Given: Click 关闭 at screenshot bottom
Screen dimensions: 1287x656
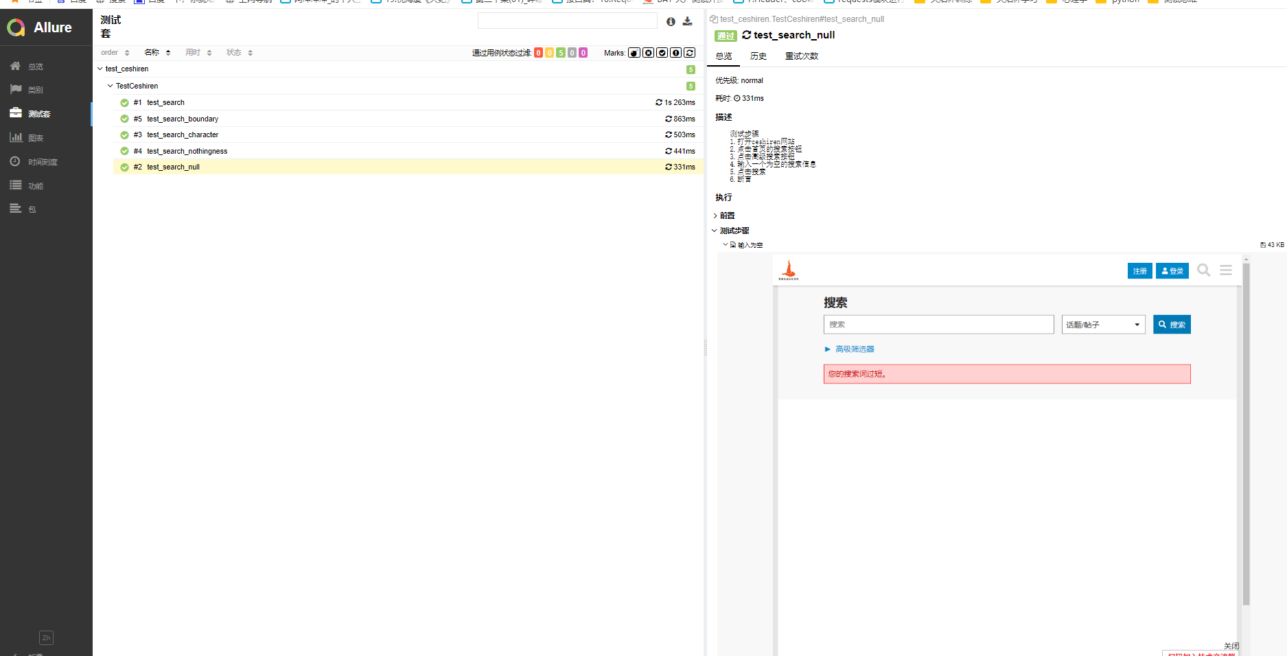Looking at the screenshot, I should 1231,646.
